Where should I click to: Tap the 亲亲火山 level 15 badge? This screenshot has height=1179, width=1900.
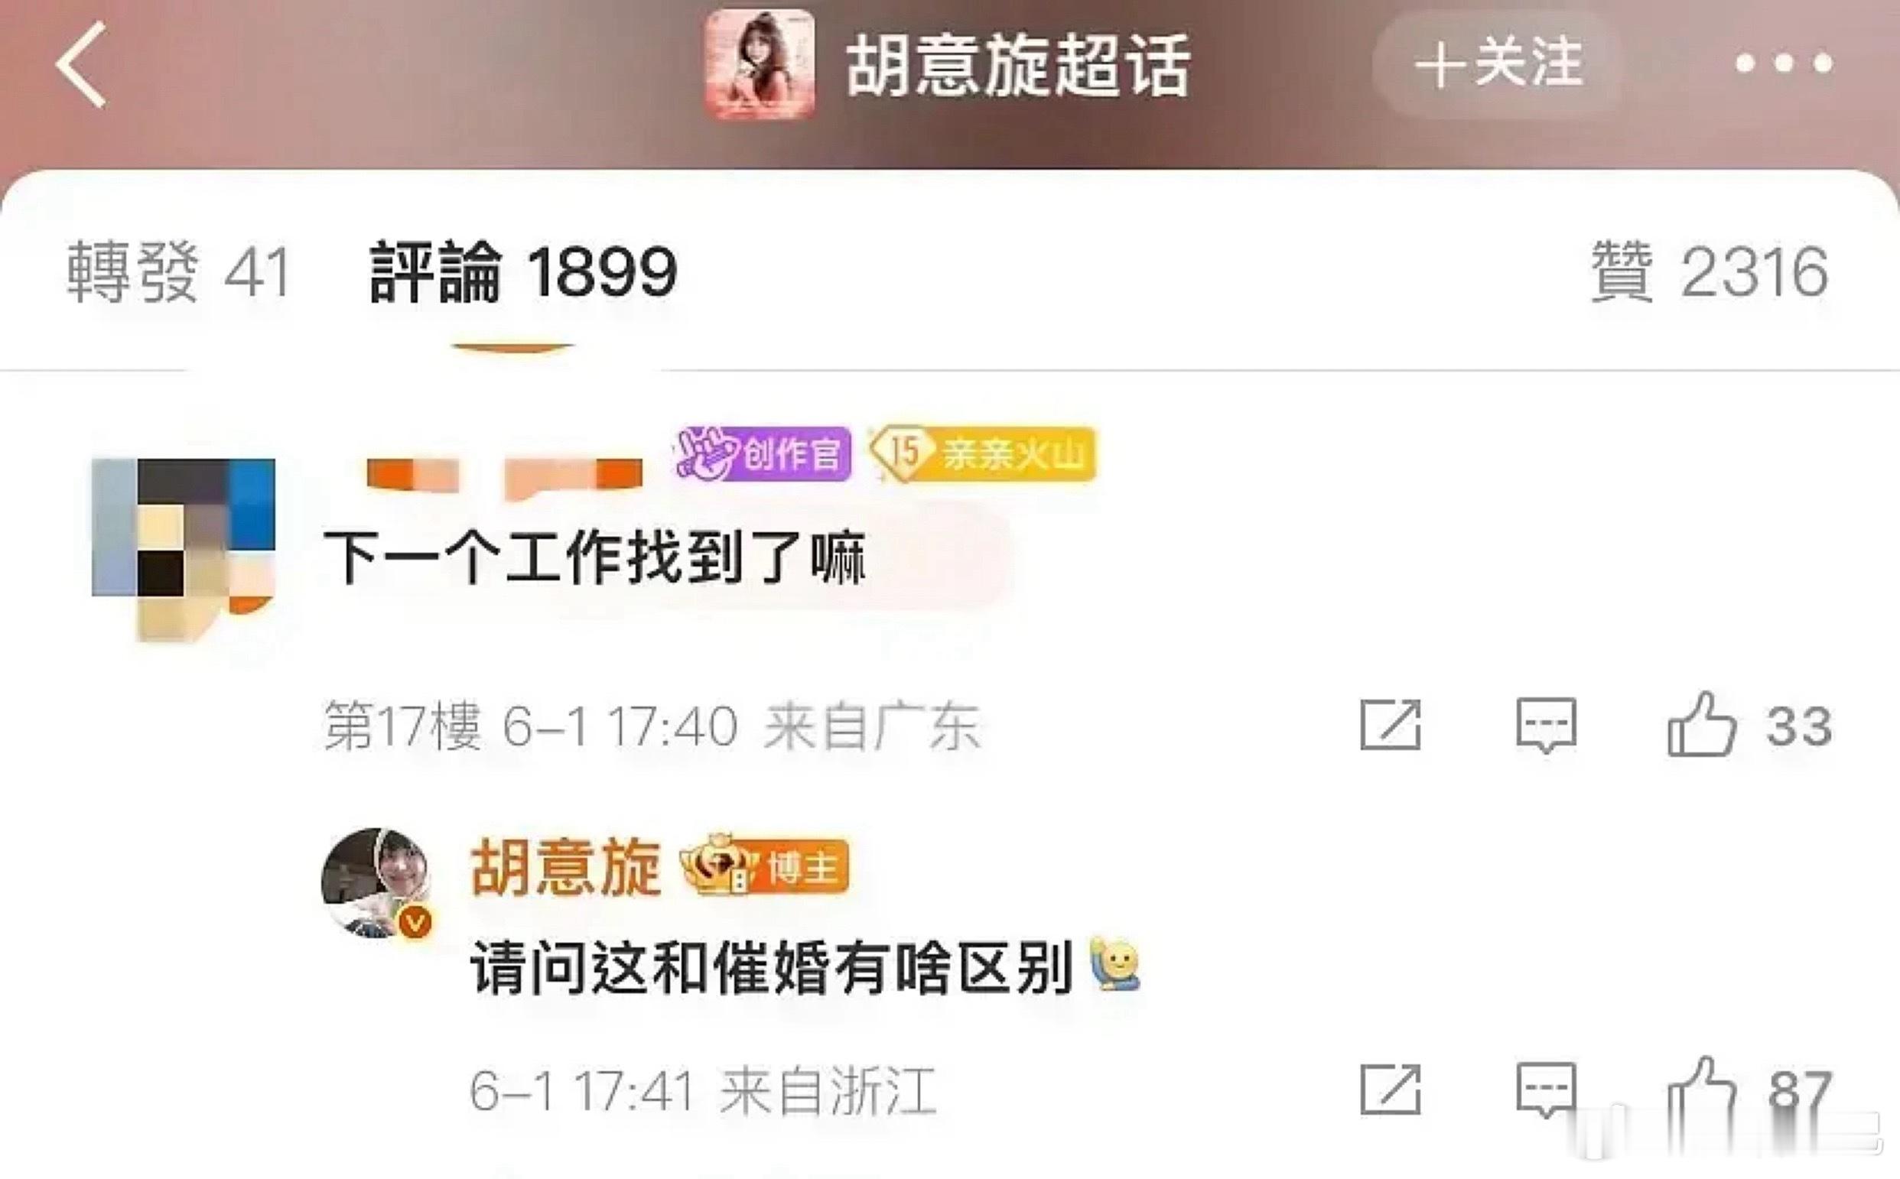pyautogui.click(x=984, y=453)
